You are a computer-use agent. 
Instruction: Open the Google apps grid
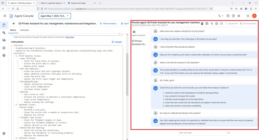click(x=248, y=16)
